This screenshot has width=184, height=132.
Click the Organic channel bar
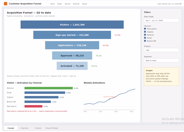[x=42, y=97]
